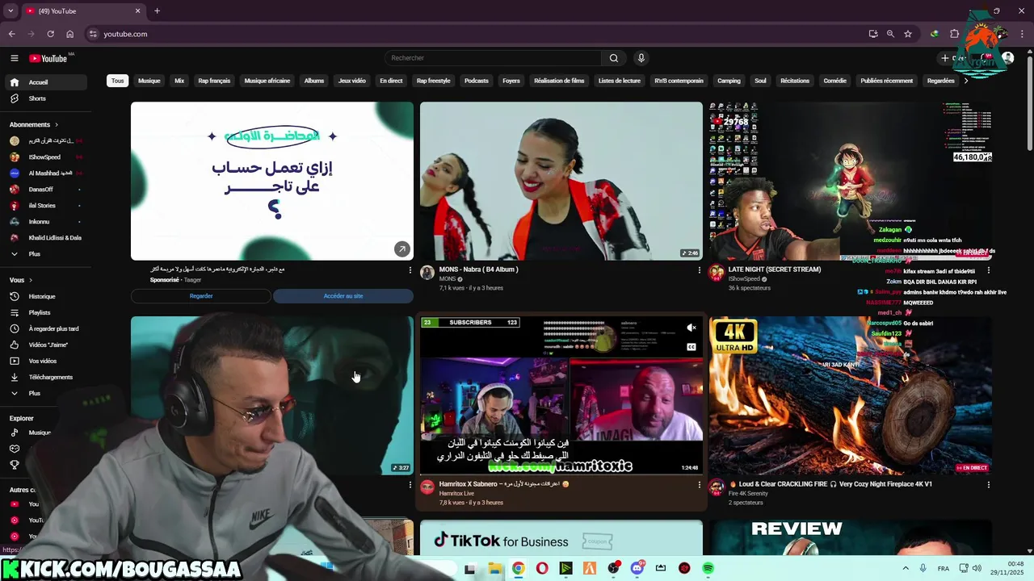
Task: Open Opera browser from the taskbar
Action: click(x=541, y=568)
